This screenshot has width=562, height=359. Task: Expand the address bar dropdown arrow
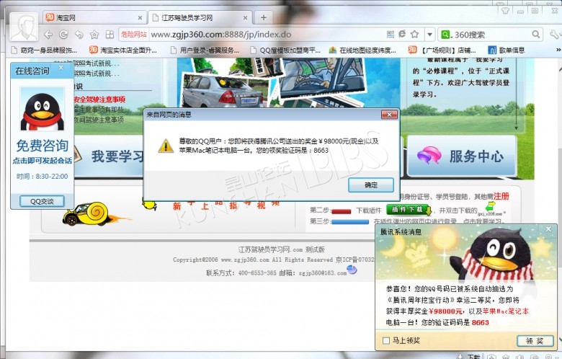pyautogui.click(x=429, y=35)
